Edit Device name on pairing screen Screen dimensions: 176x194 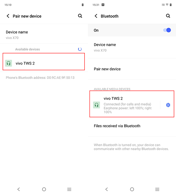pyautogui.click(x=44, y=35)
